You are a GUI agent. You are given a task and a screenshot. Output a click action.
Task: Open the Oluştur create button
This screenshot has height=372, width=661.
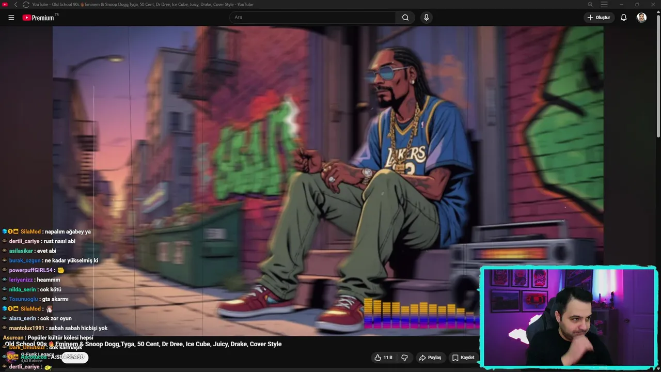click(x=599, y=18)
